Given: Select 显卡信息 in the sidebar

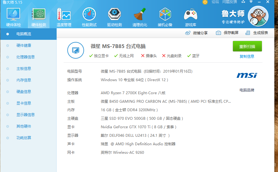Looking at the screenshot, I should tap(28, 103).
